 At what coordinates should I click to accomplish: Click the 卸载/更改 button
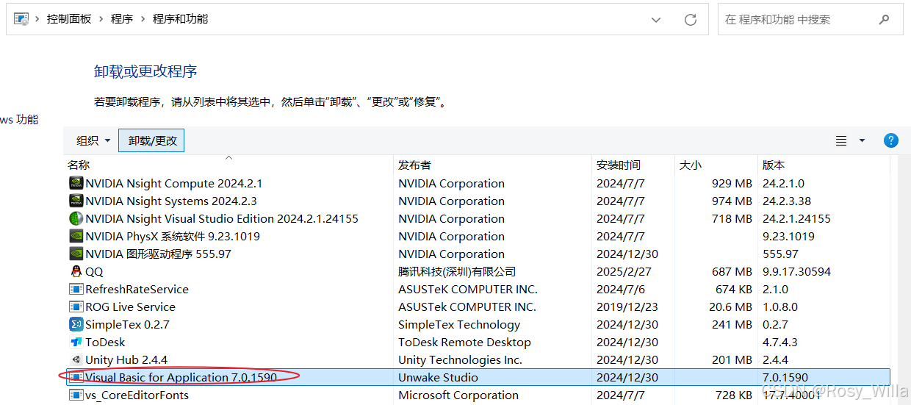[152, 140]
